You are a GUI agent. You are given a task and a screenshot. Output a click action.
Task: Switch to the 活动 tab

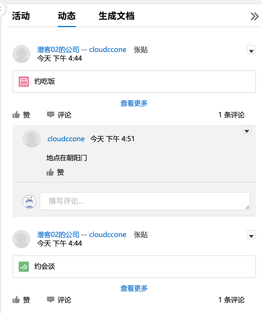(21, 16)
